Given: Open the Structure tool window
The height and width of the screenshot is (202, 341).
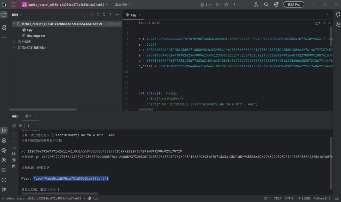Looking at the screenshot, I should 4,27.
